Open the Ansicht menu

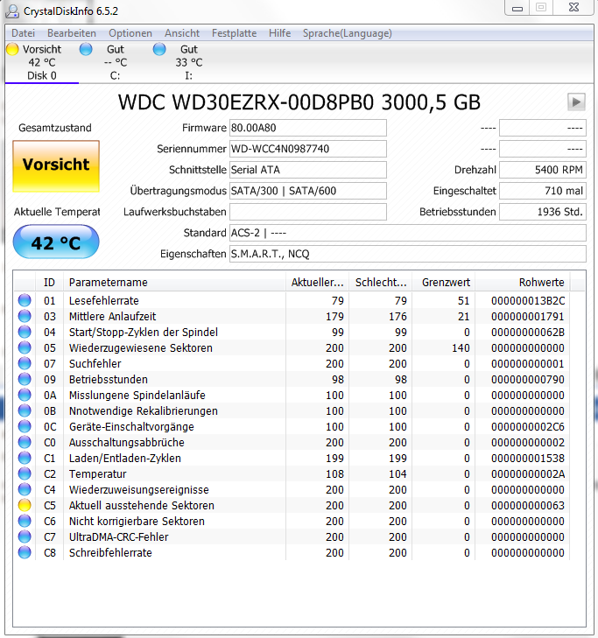tap(182, 33)
